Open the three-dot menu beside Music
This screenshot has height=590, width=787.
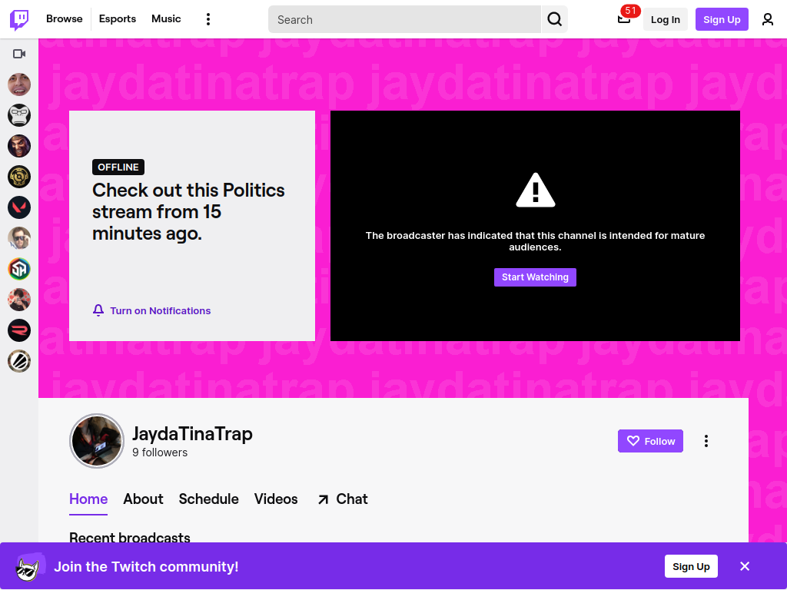pyautogui.click(x=208, y=19)
